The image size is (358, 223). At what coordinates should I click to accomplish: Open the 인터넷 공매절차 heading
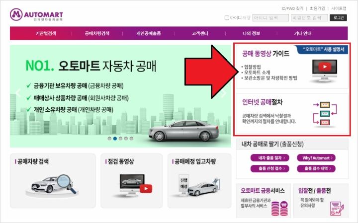pos(263,102)
